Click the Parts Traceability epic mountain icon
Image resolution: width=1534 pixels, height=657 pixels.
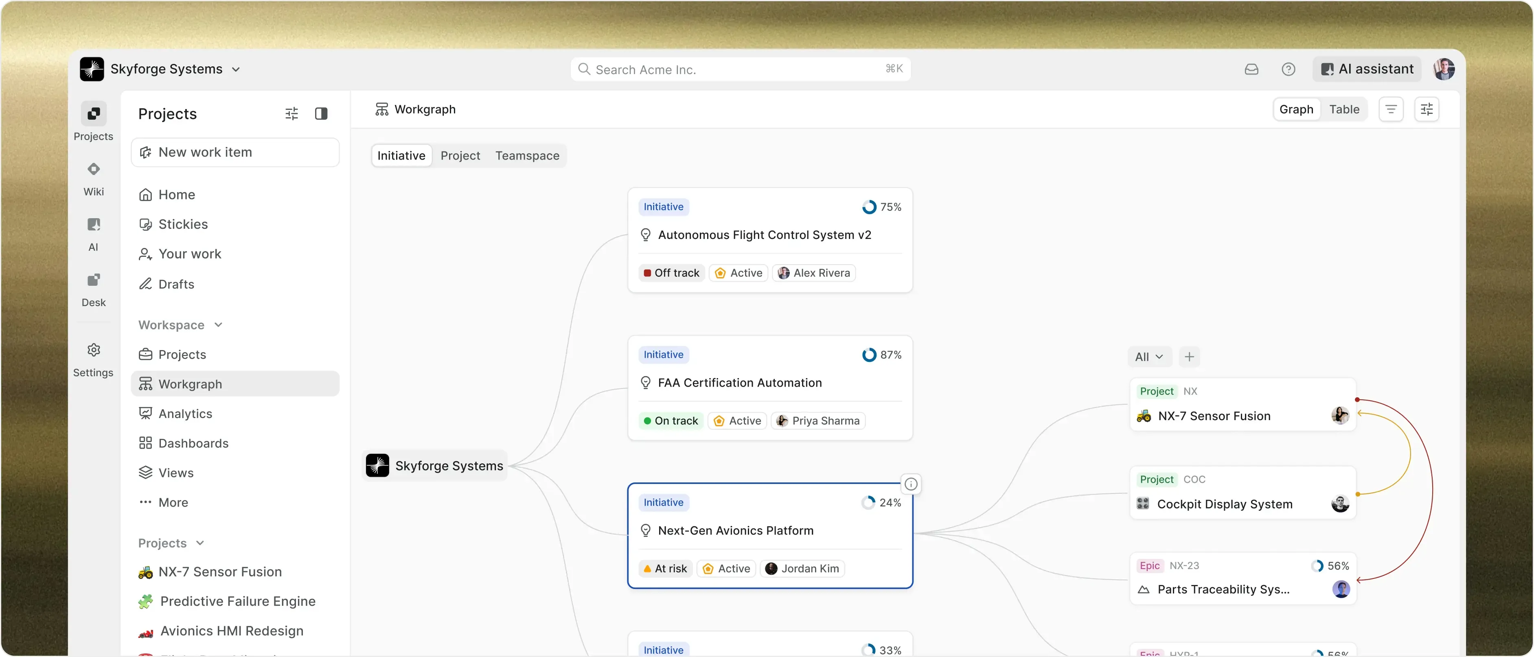1143,590
